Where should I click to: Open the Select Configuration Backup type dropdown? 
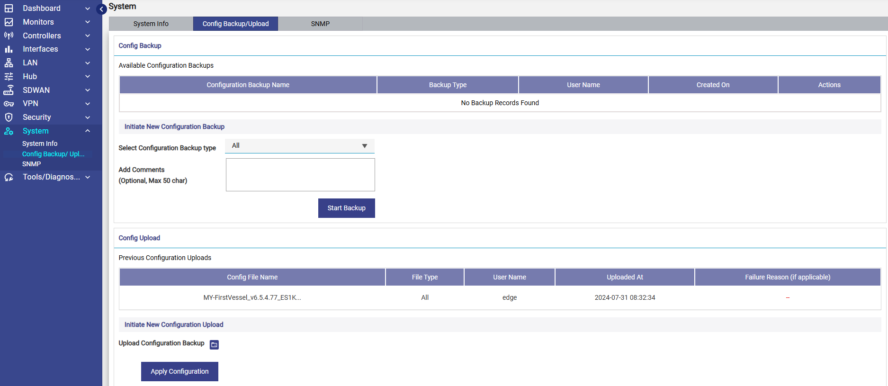(299, 146)
